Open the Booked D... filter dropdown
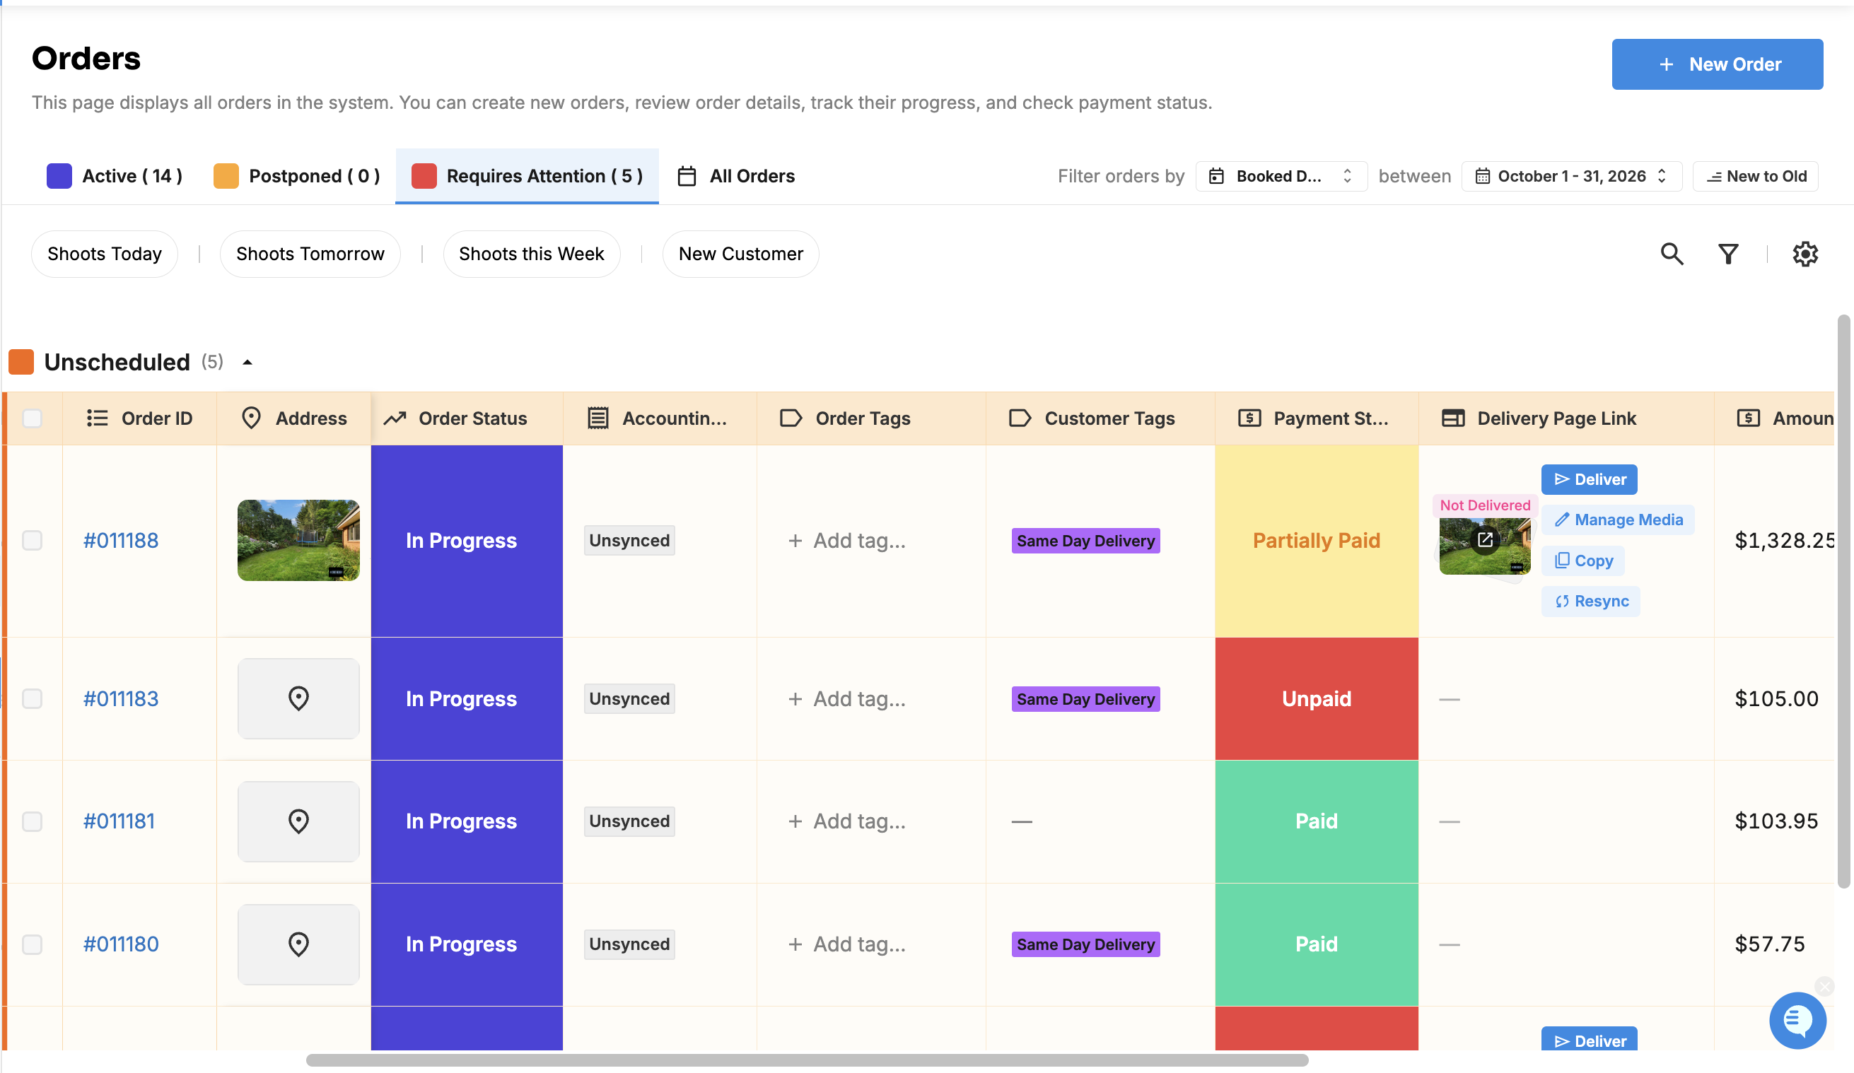 tap(1281, 176)
